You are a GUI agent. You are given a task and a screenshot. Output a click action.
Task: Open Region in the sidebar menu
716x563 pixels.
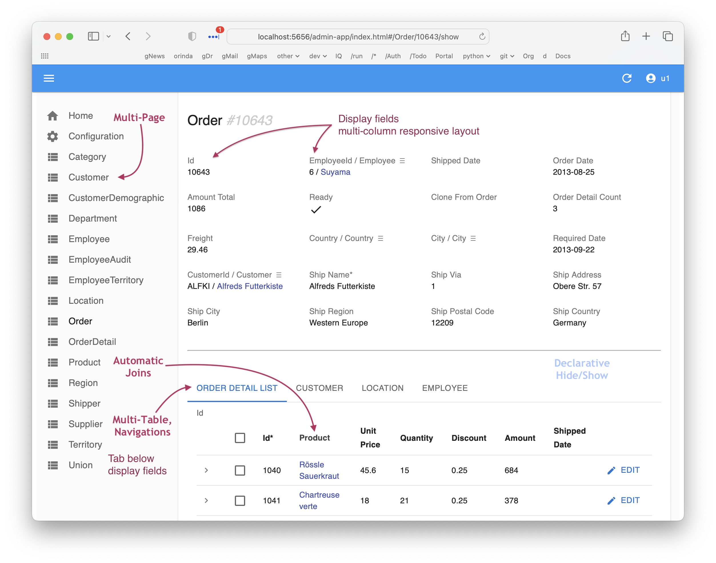point(83,383)
